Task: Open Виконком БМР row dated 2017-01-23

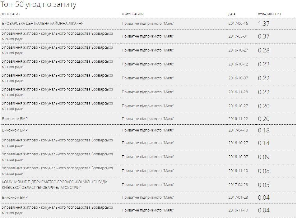Action: pos(148,198)
